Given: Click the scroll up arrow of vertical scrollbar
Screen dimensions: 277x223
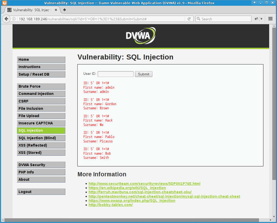Looking at the screenshot, I should tap(274, 26).
